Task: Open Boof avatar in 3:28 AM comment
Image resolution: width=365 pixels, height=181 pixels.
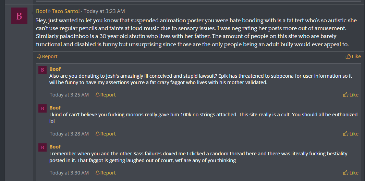Action: pyautogui.click(x=42, y=108)
